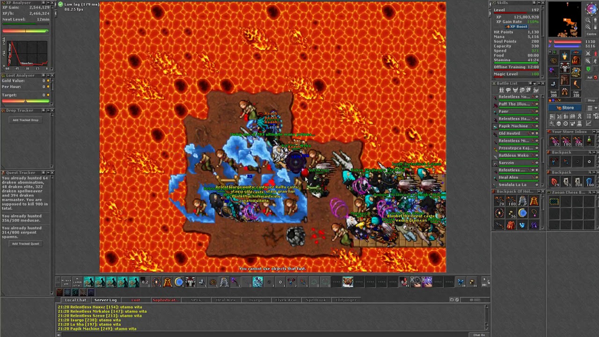
Task: Click the XP Boost button
Action: pos(517,27)
